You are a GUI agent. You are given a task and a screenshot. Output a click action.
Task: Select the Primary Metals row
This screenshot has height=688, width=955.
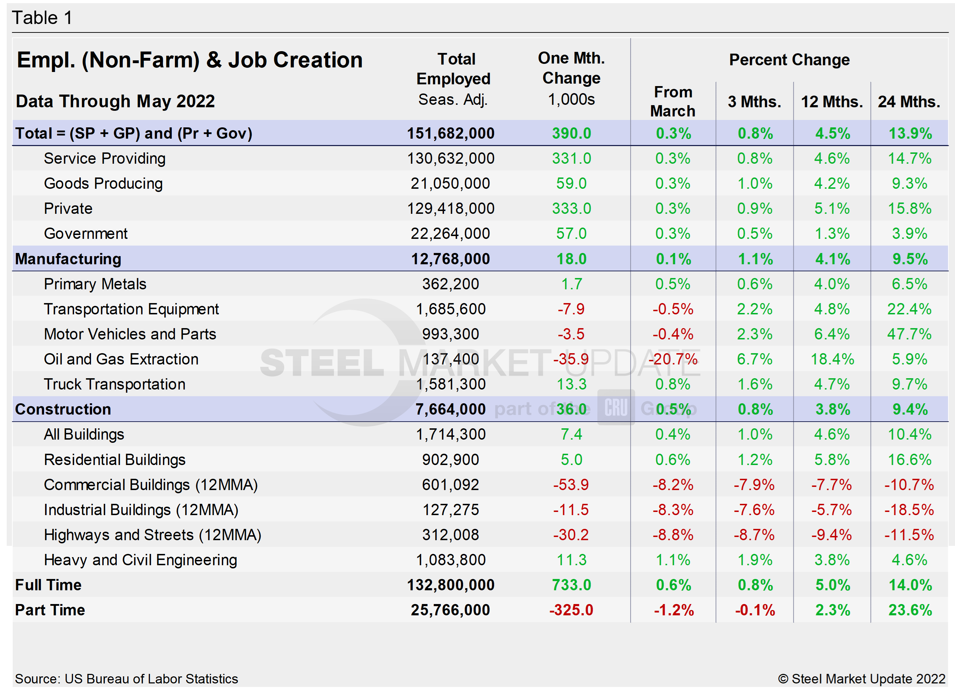95,284
